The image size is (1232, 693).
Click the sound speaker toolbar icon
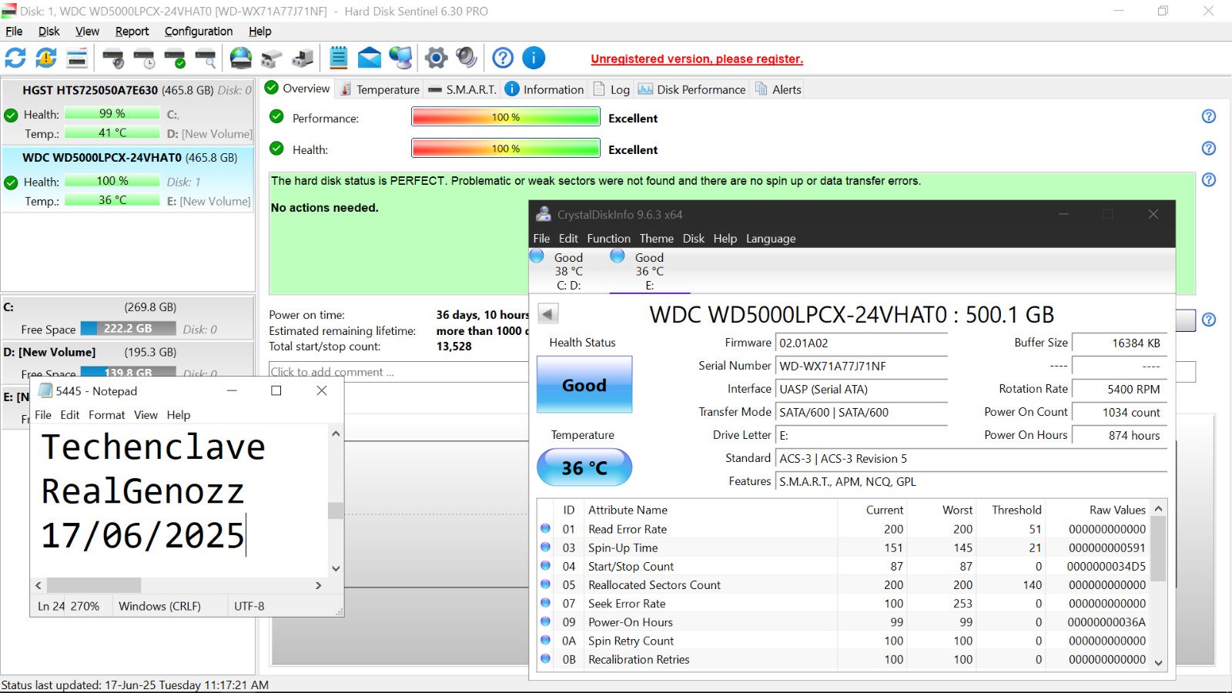pyautogui.click(x=467, y=58)
